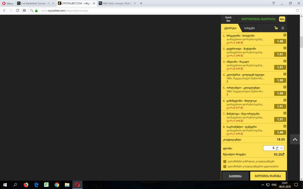Remove bet number 3 from the slip
This screenshot has width=303, height=189.
pos(285,61)
